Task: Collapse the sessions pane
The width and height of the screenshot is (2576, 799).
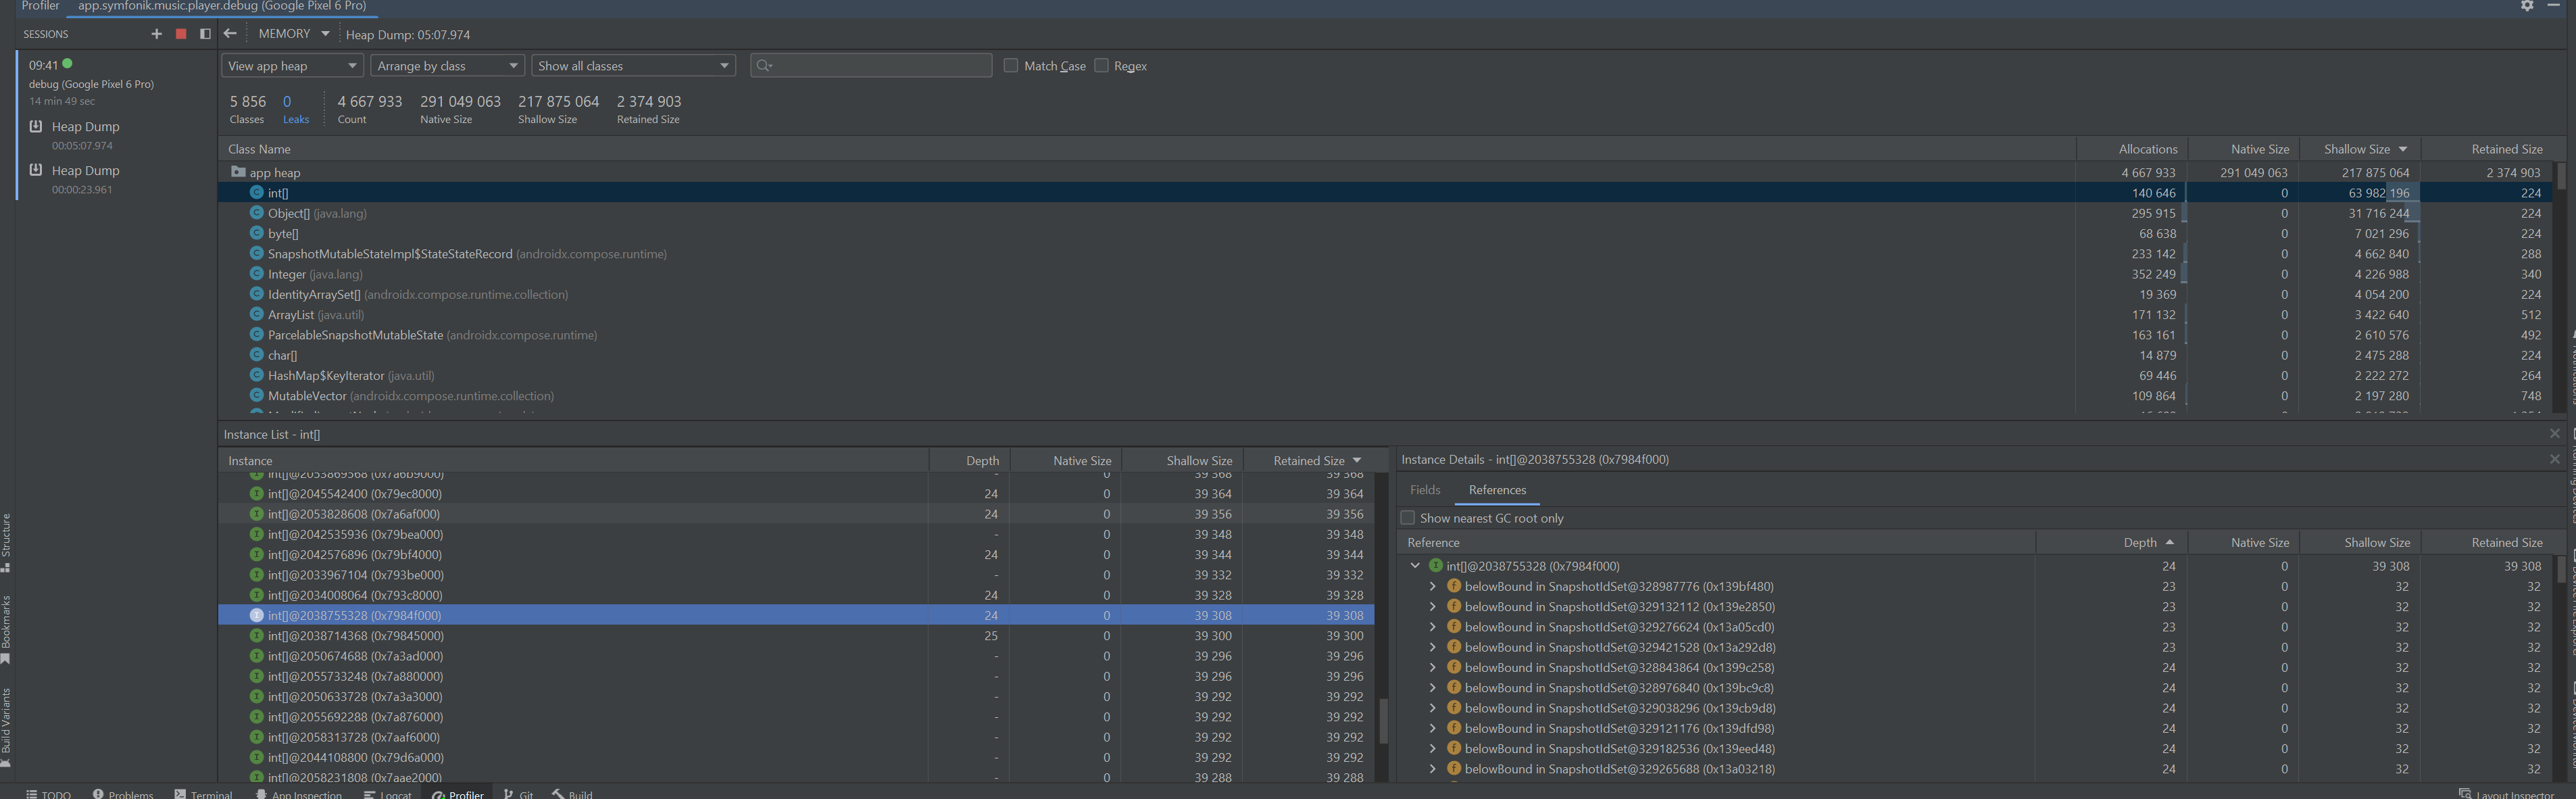Action: coord(205,34)
